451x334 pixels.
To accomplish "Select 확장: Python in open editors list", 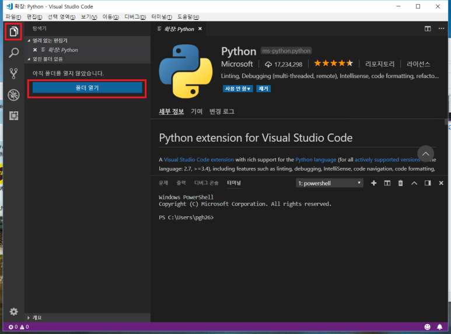I will click(88, 50).
